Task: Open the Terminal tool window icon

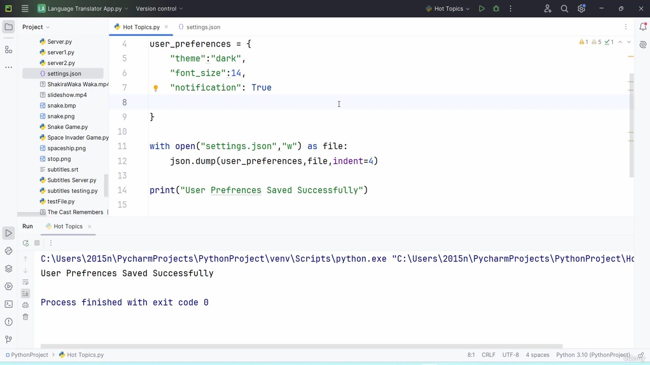Action: (x=9, y=304)
